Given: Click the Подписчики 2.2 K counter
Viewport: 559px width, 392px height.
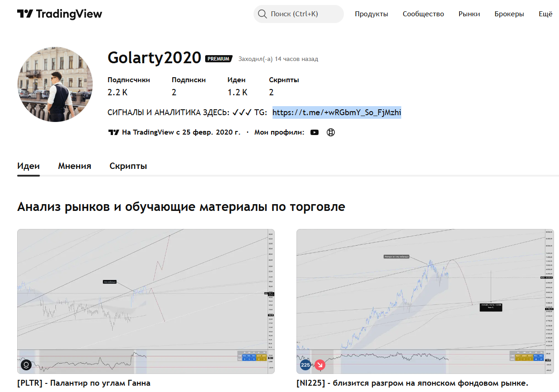Looking at the screenshot, I should tap(129, 86).
